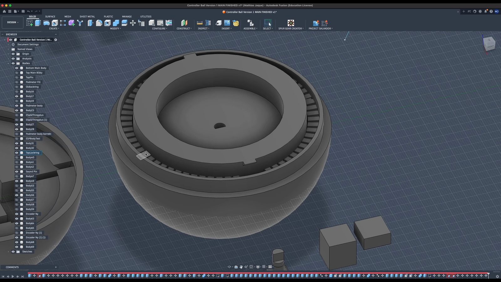Switch to the UTILITIES tab
Screen dimensions: 501x282
pos(146,17)
